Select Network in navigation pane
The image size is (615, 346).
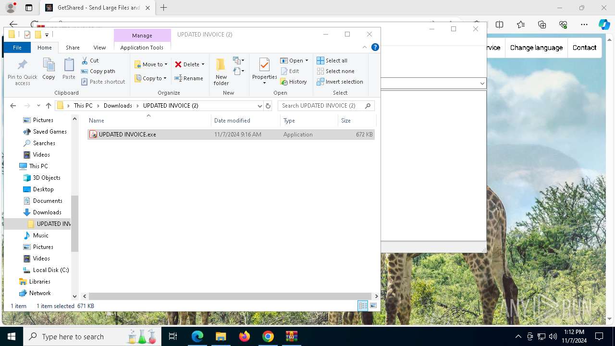pyautogui.click(x=40, y=293)
